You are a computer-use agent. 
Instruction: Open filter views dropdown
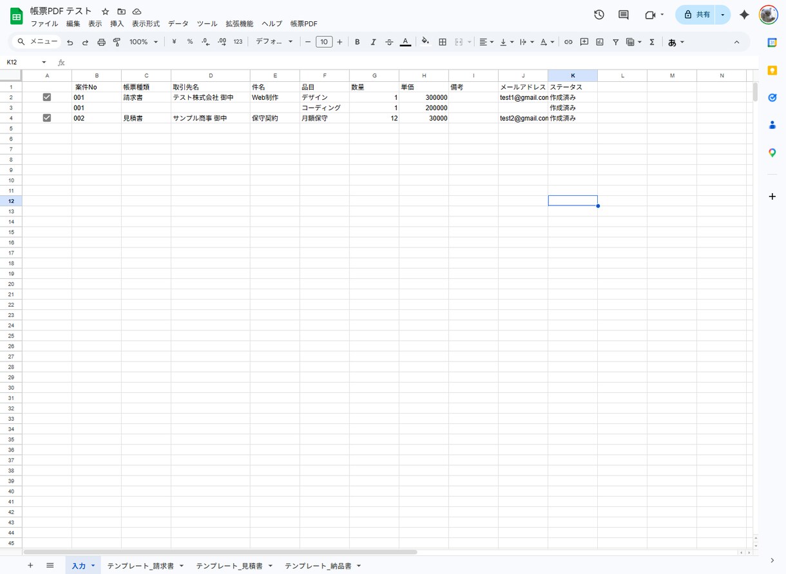pyautogui.click(x=634, y=42)
